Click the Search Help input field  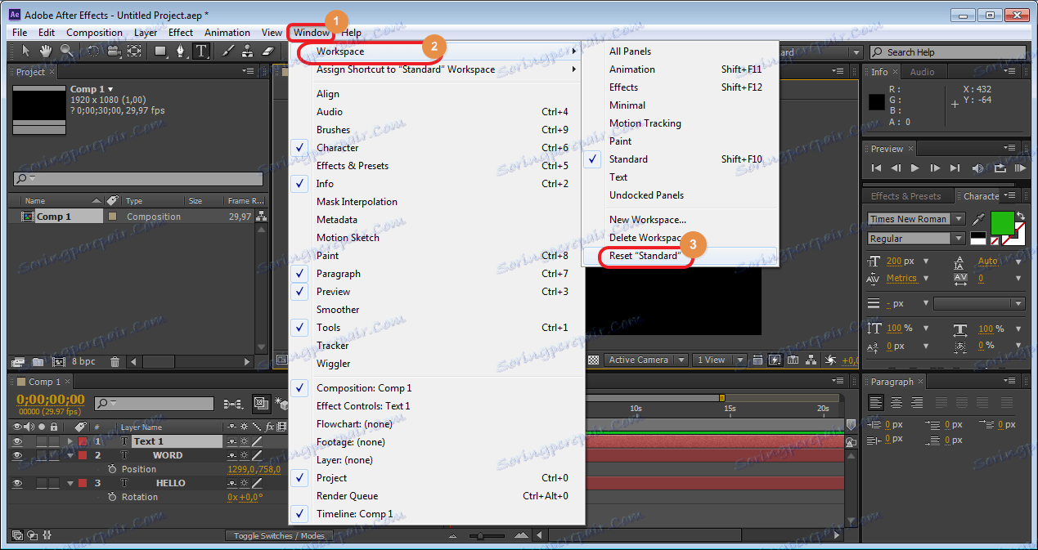[x=947, y=51]
